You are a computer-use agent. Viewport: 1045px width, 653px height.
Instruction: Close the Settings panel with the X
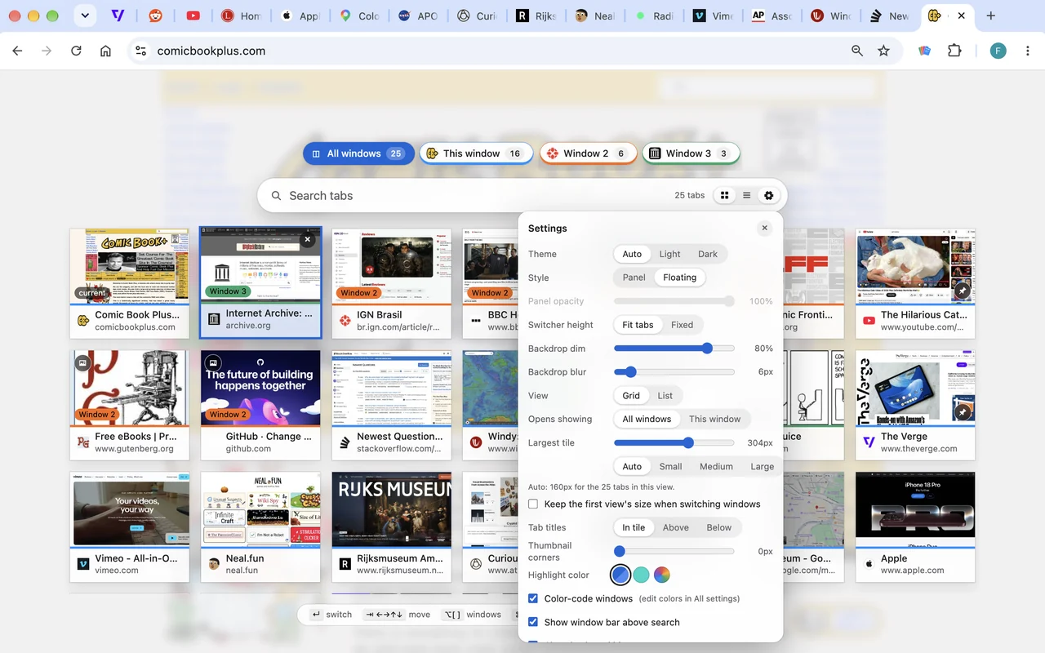click(x=764, y=229)
